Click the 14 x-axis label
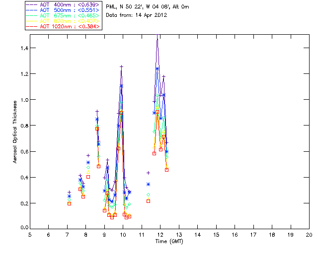Screen dimensions: 318x254 click(198, 235)
